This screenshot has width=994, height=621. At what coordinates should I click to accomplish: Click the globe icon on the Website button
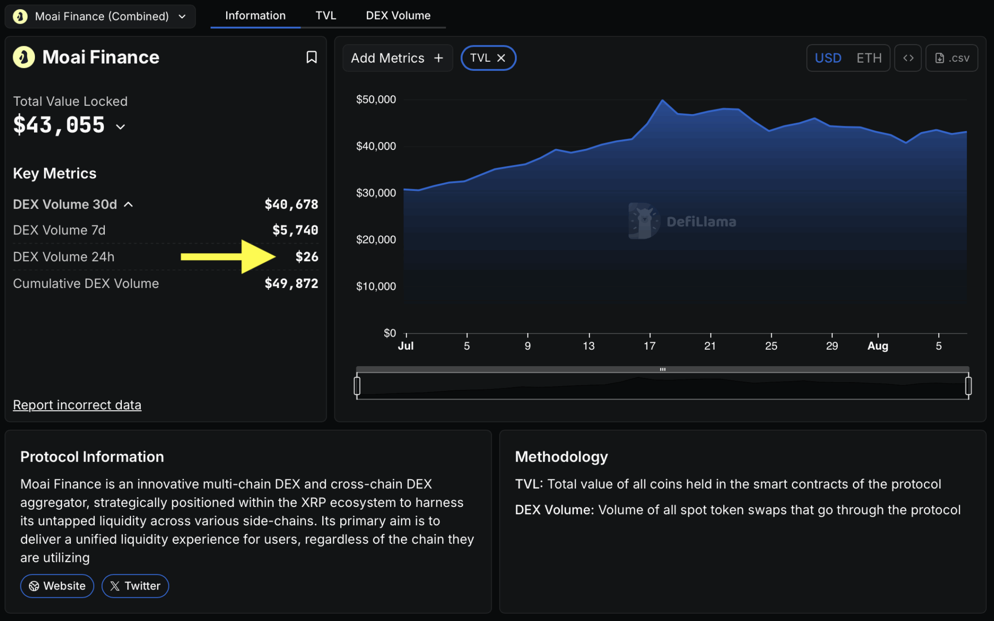[34, 586]
